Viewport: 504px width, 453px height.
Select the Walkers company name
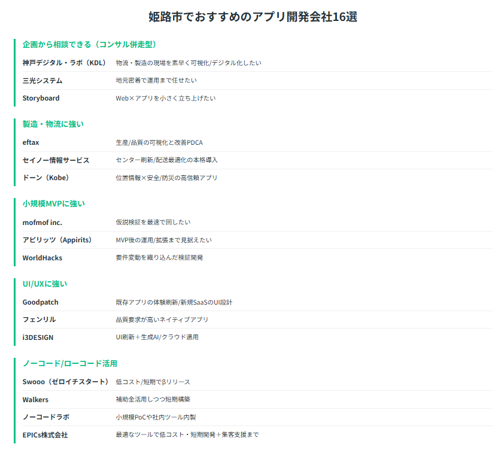point(35,400)
